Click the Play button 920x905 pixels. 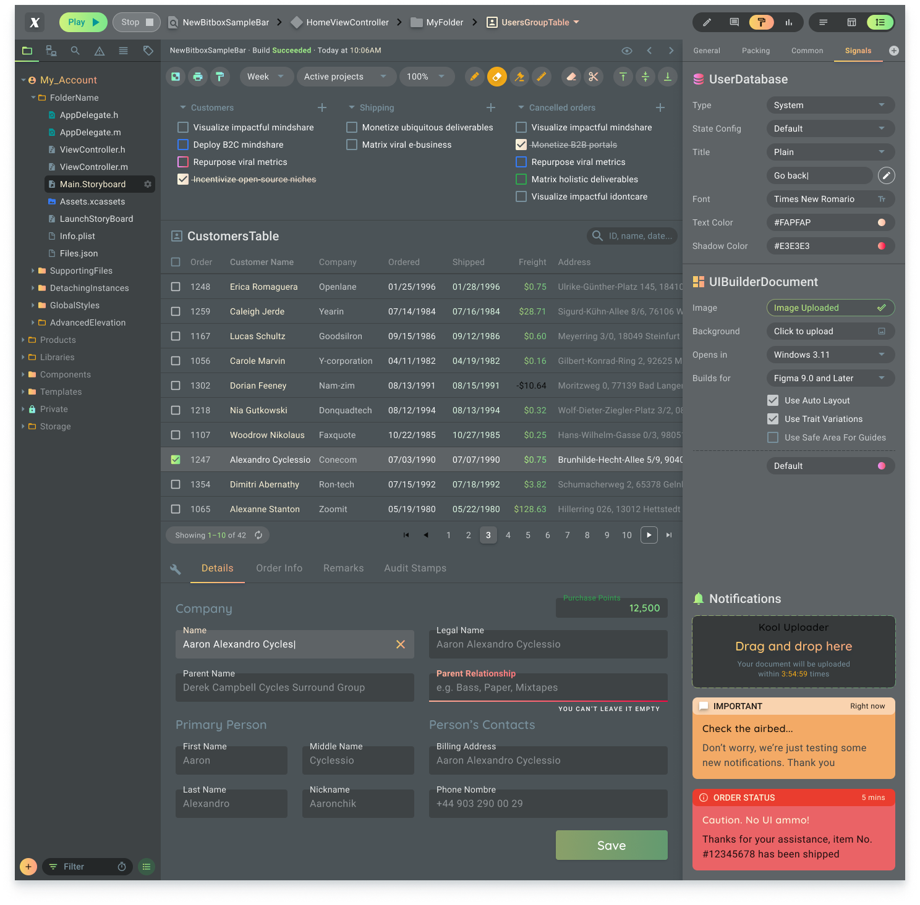83,22
